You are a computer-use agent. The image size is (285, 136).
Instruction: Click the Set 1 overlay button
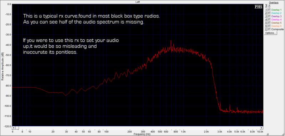(266, 10)
